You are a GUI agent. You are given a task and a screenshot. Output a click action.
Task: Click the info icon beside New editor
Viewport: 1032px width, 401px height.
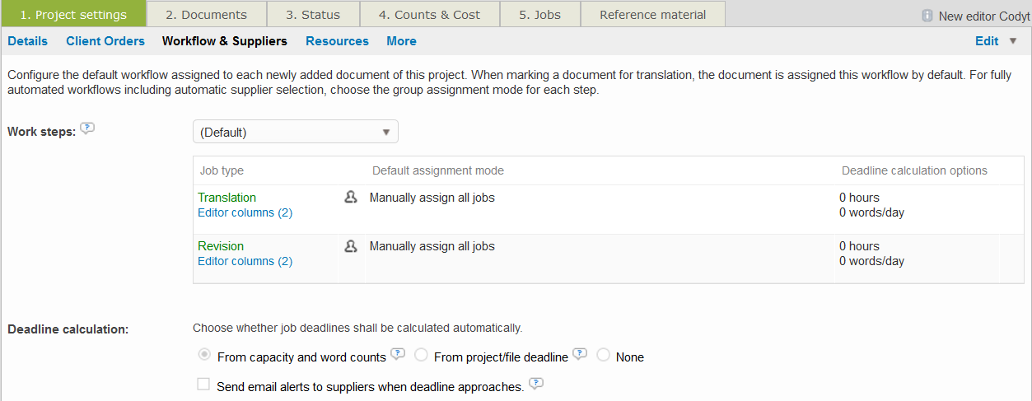click(x=927, y=16)
